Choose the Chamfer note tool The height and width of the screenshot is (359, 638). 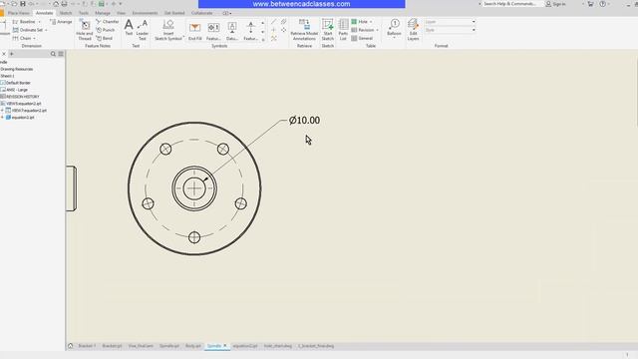(108, 22)
